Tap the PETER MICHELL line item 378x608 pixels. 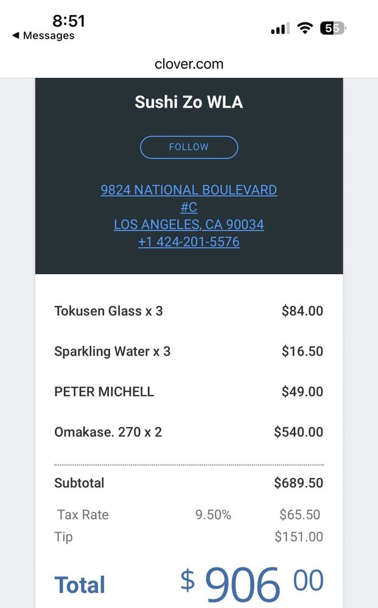pos(104,392)
